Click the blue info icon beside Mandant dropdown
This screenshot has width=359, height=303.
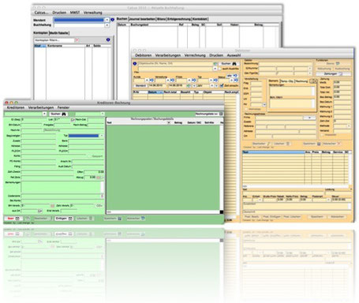(113, 20)
